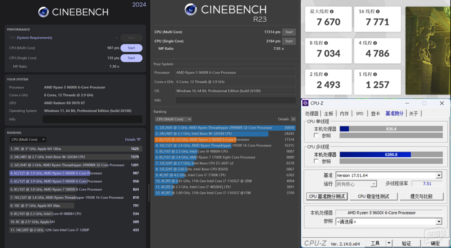Switch to the 显卡 tab in CPU-Z
The height and width of the screenshot is (248, 451).
pyautogui.click(x=375, y=114)
